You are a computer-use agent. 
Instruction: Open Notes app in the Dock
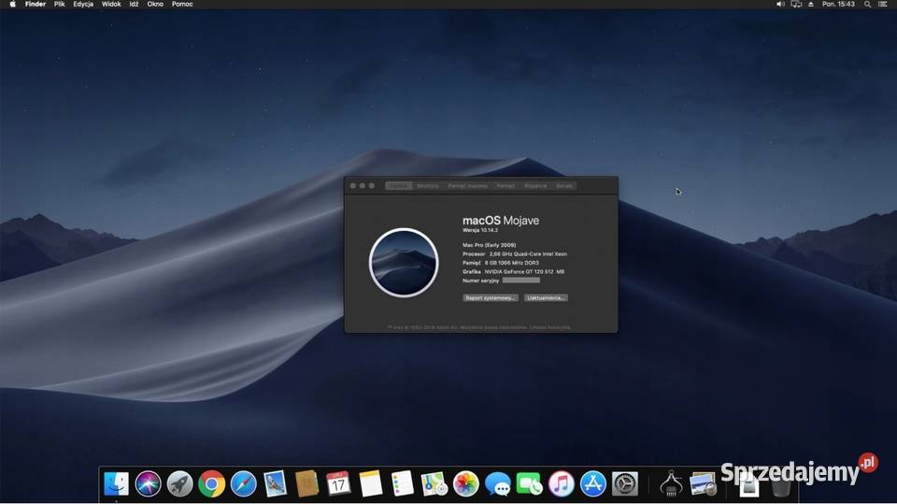coord(371,484)
